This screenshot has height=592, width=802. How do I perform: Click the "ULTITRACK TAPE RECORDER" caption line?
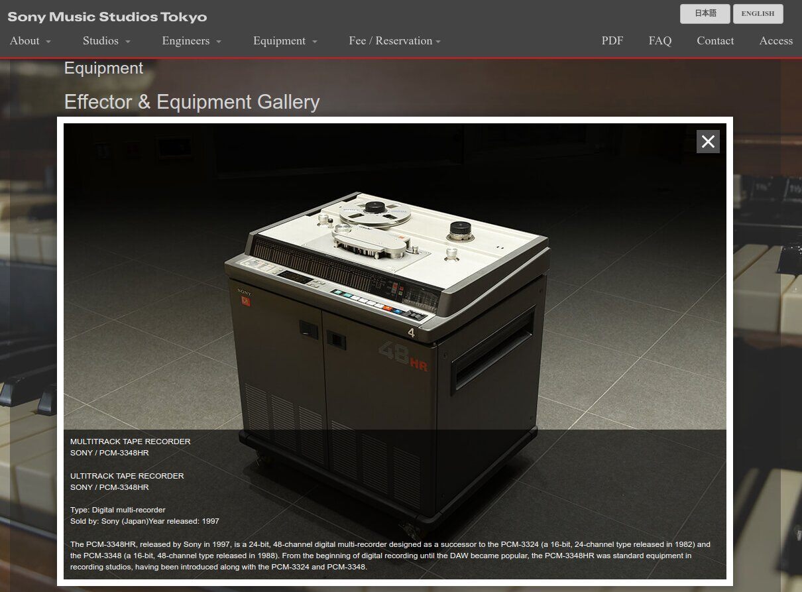click(127, 476)
